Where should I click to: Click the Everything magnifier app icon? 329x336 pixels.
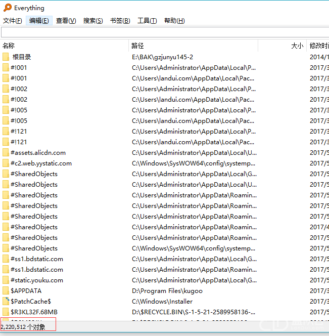coord(8,8)
